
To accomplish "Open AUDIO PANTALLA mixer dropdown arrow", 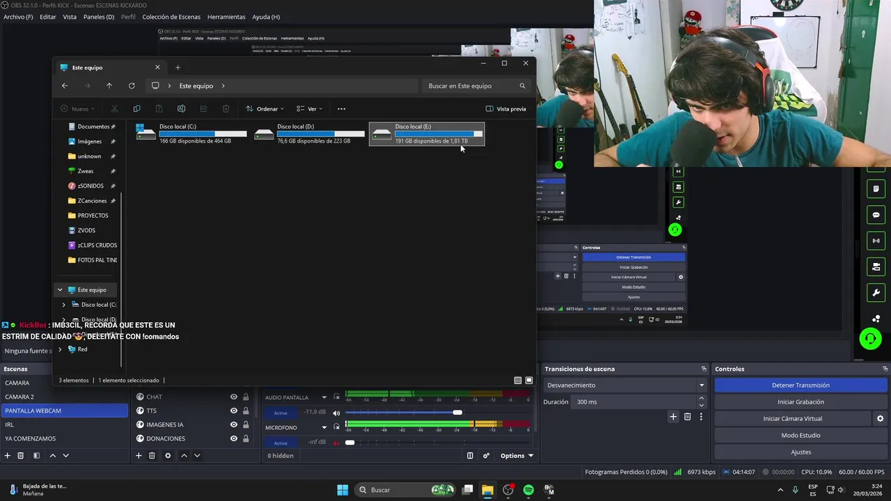I will 324,397.
